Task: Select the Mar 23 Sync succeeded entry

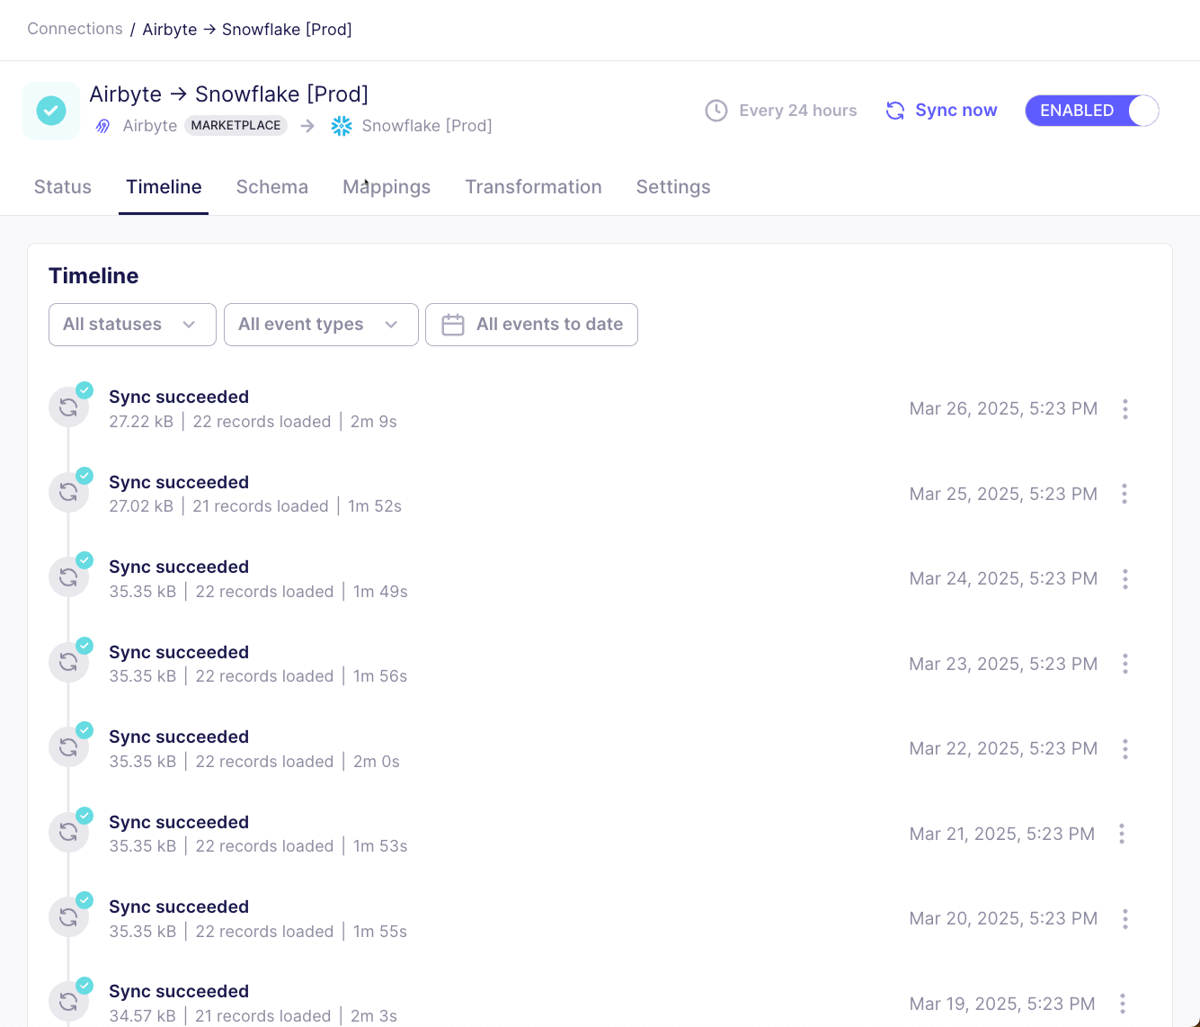Action: click(x=179, y=653)
